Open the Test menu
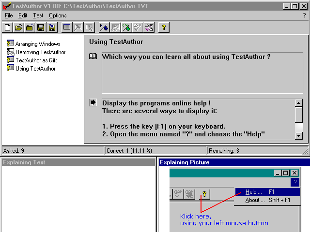Screen dimensions: 310x232 38,15
